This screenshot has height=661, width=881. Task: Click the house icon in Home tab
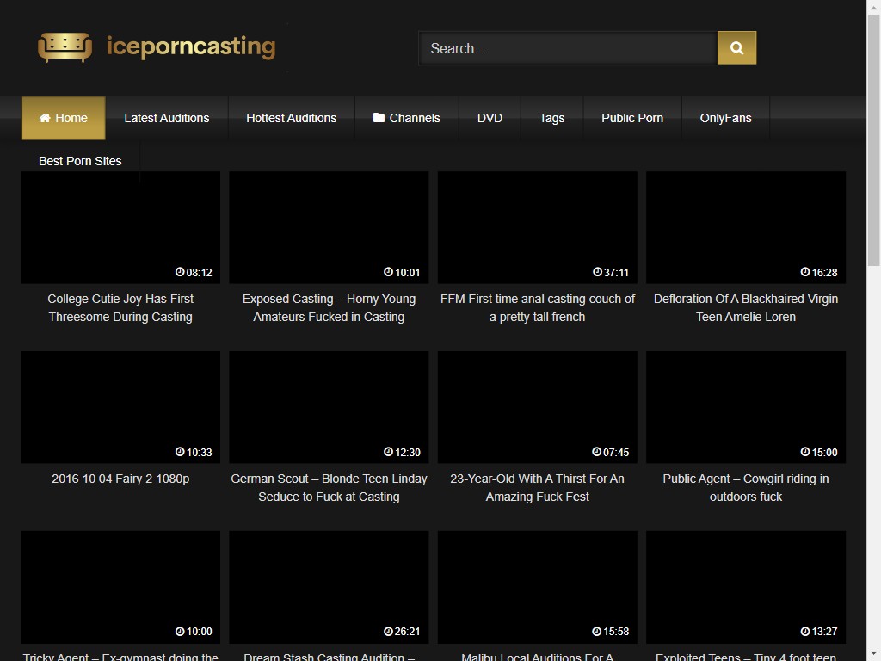[x=45, y=118]
